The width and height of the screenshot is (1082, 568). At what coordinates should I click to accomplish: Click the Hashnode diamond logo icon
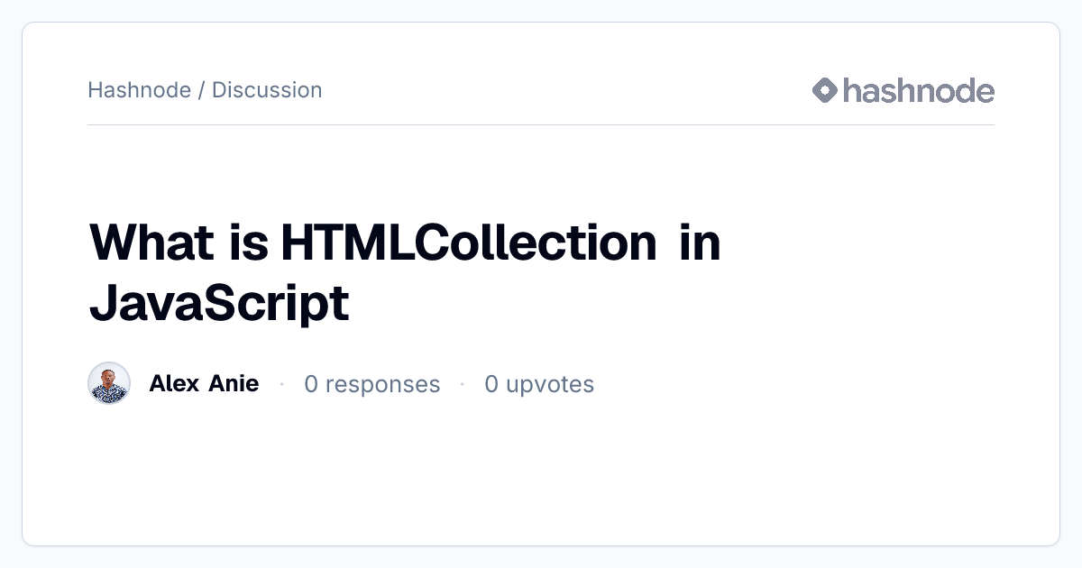tap(825, 90)
